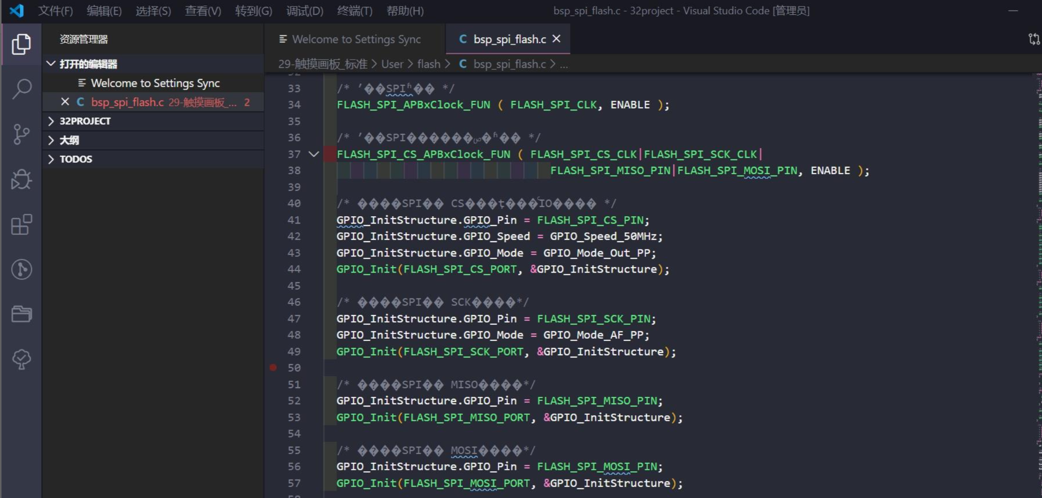The image size is (1042, 498).
Task: Open the Git history clock icon
Action: 21,269
